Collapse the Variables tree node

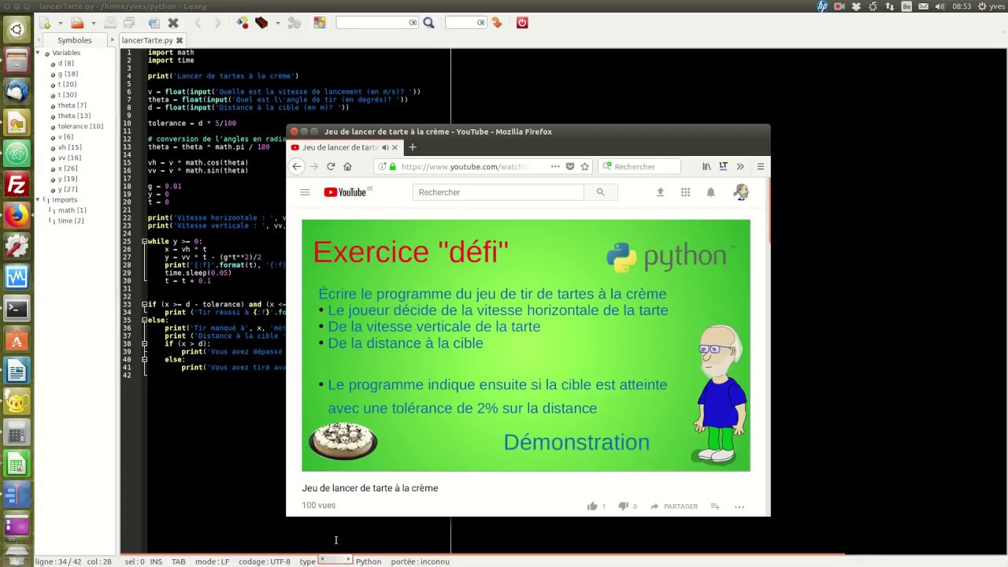(x=38, y=53)
